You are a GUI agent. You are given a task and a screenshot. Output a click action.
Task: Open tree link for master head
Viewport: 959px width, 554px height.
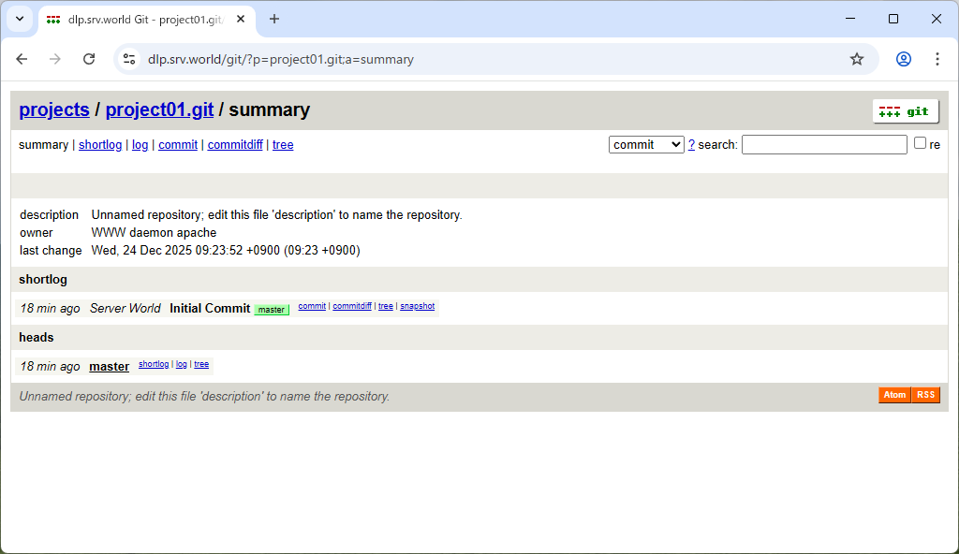point(201,364)
